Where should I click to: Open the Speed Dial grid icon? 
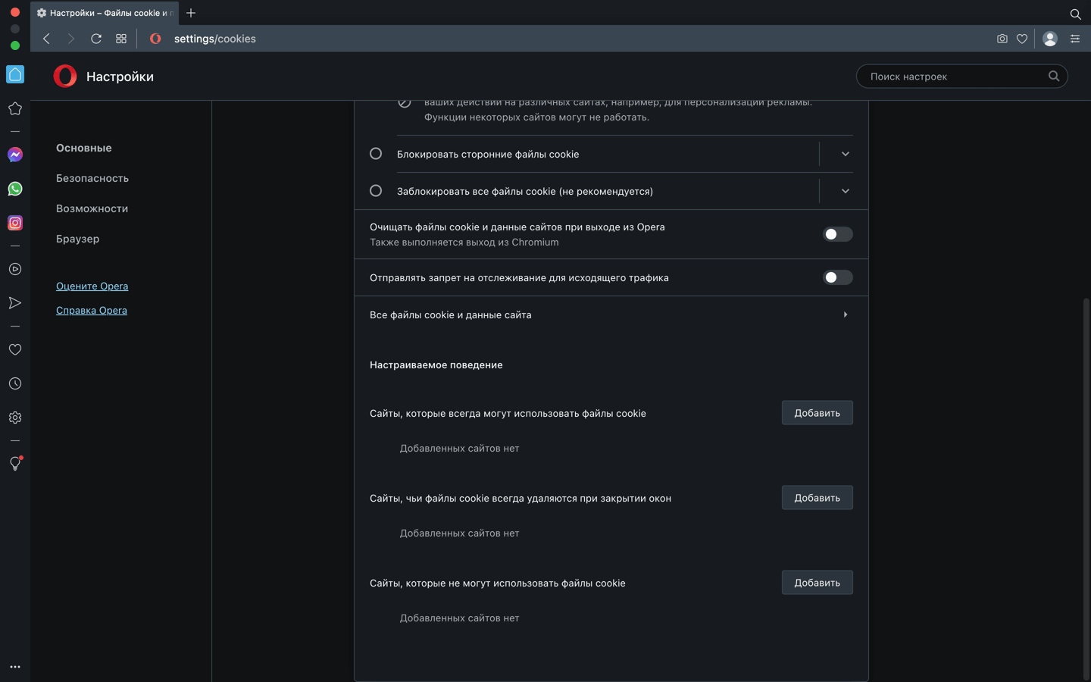121,39
